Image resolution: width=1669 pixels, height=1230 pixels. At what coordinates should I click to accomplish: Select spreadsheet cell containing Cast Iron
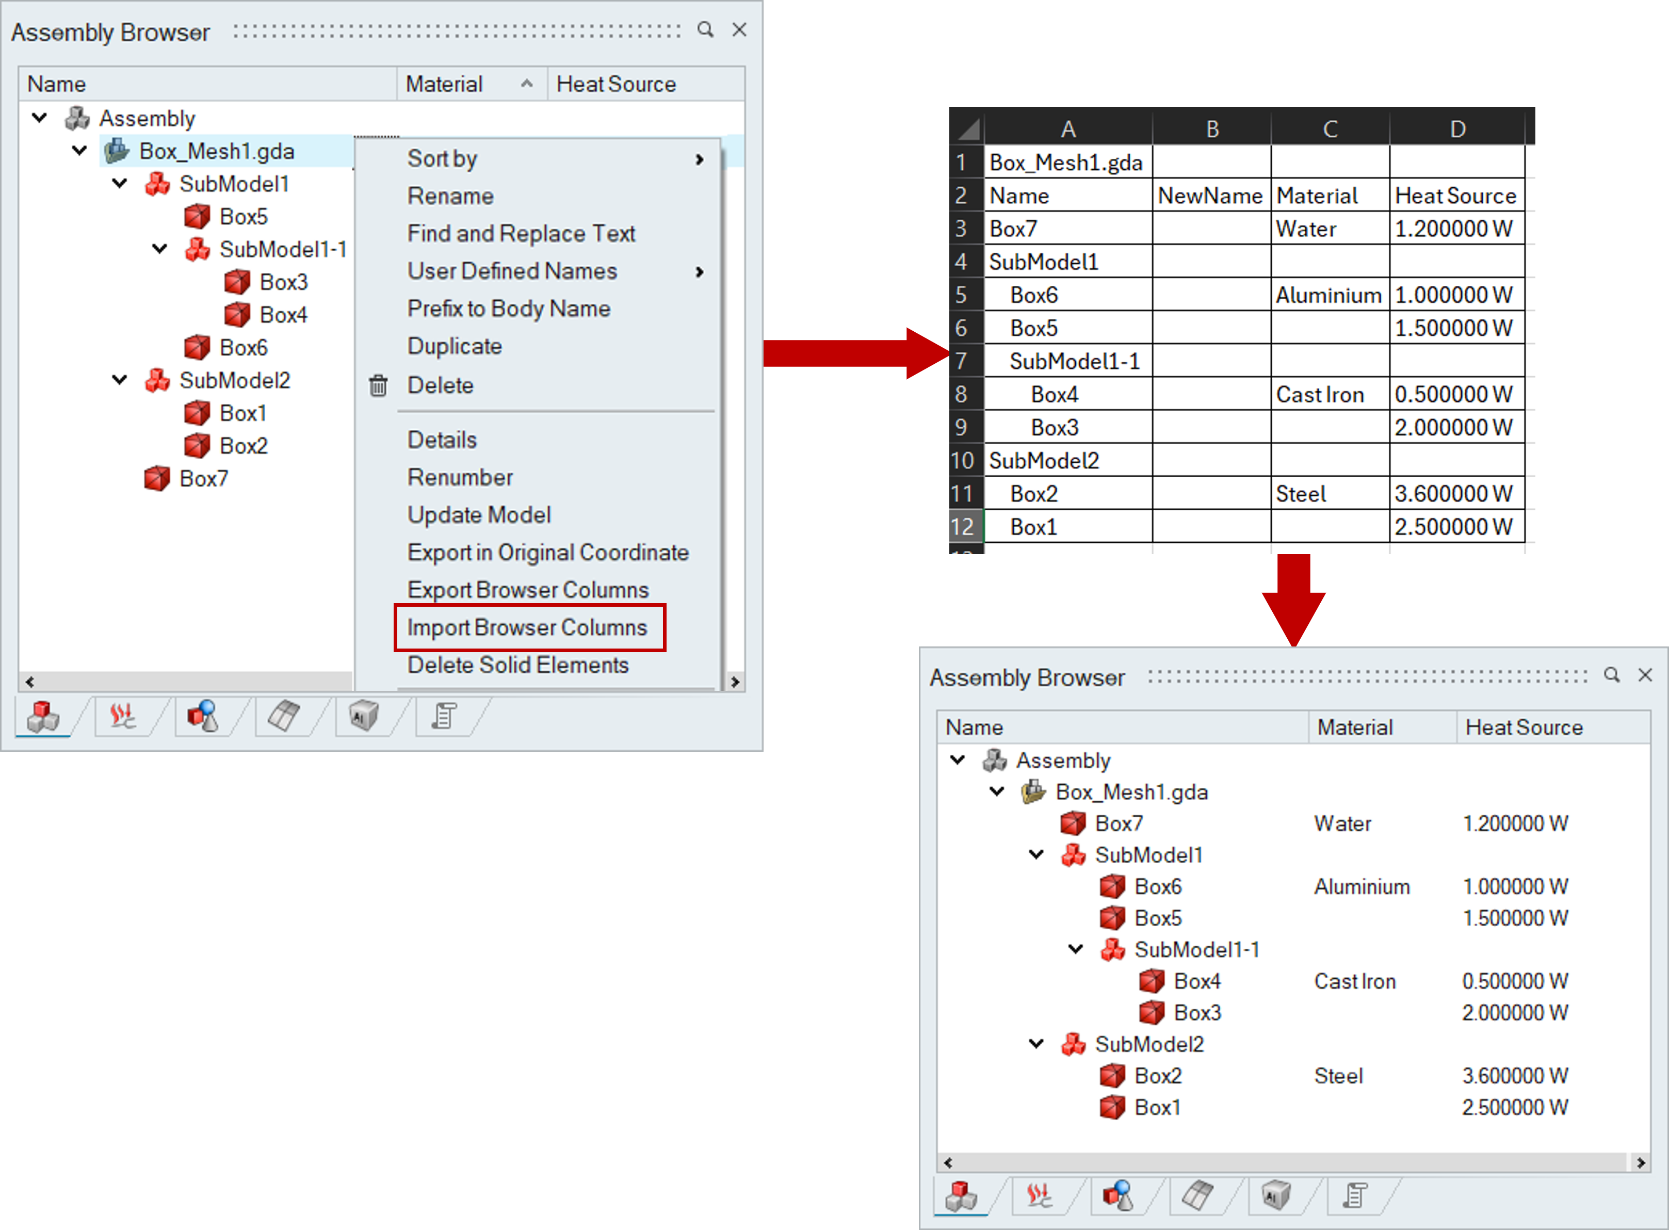tap(1329, 395)
